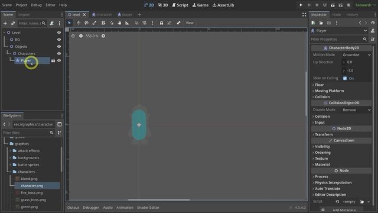
Task: Stop the running project
Action: tap(317, 5)
